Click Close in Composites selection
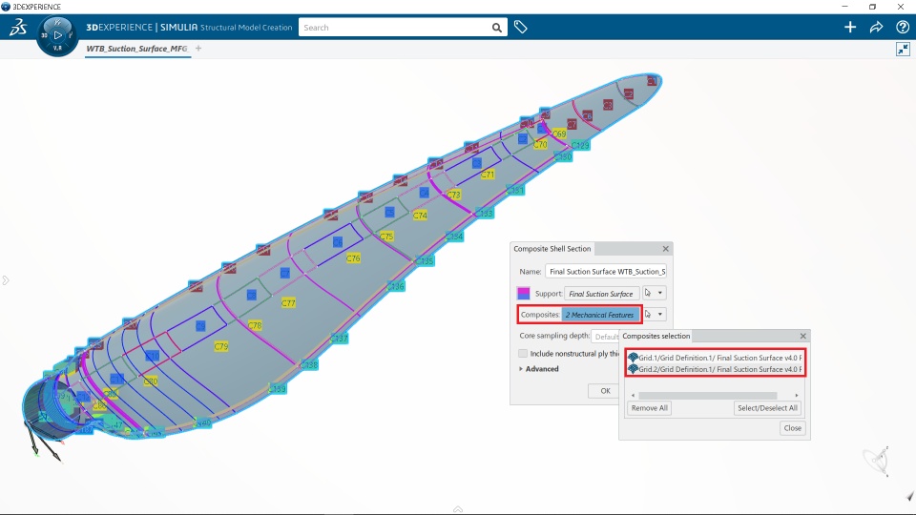Viewport: 916px width, 515px height. tap(792, 428)
